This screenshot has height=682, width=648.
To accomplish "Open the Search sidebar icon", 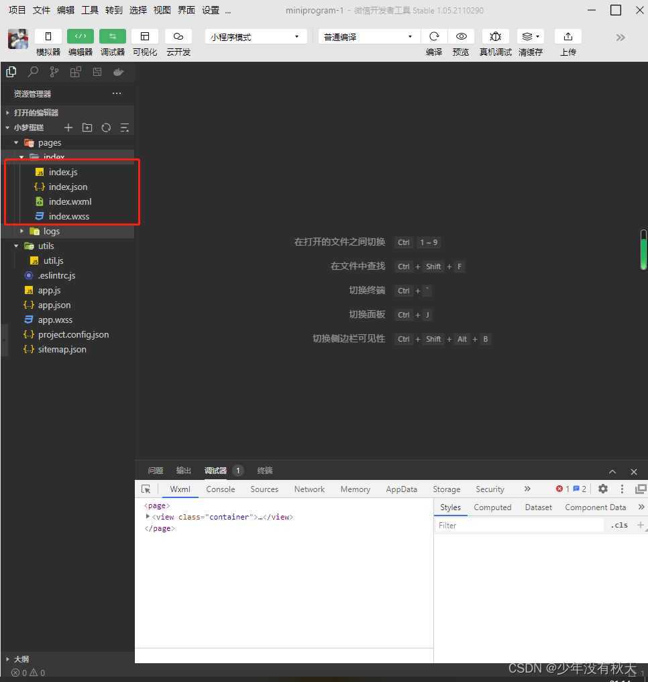I will coord(33,72).
